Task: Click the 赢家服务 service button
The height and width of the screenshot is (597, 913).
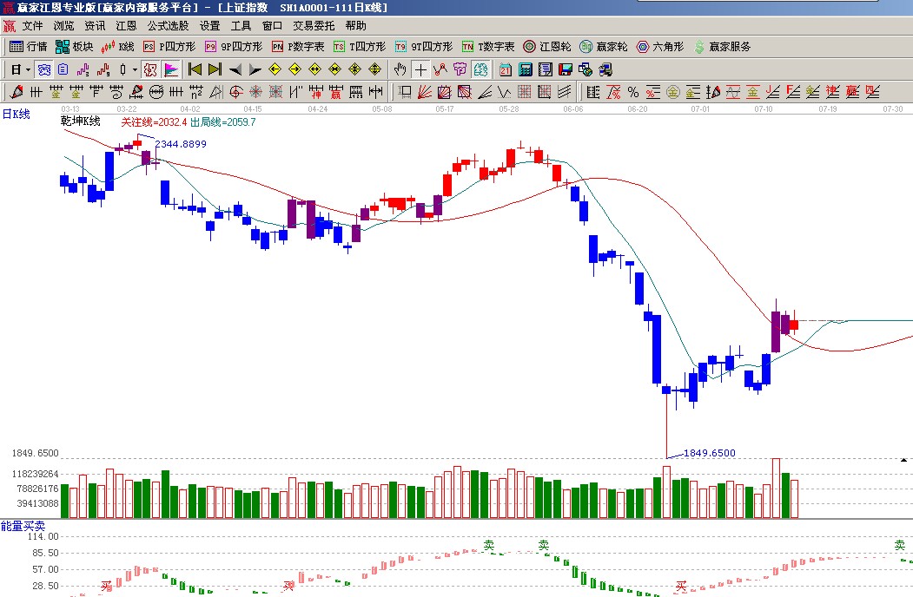Action: [x=722, y=47]
